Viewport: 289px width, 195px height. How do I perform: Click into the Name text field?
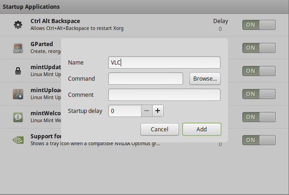(164, 63)
